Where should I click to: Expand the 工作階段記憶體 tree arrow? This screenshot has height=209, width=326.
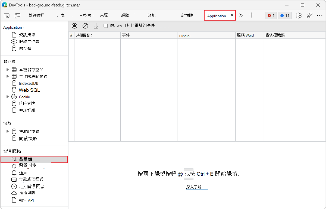point(8,76)
